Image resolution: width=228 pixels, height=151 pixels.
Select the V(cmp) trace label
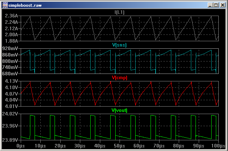click(x=120, y=78)
